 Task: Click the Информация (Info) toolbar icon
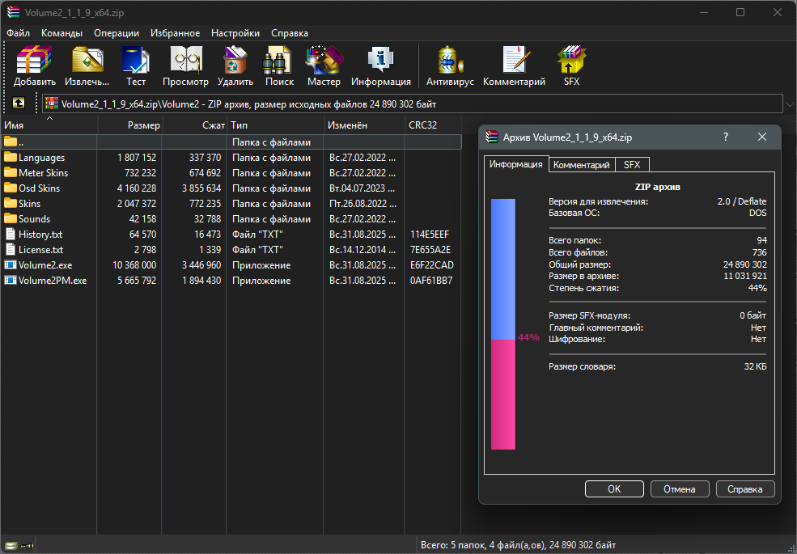click(x=381, y=60)
